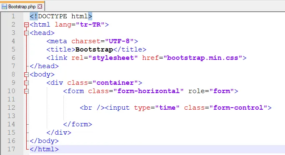Collapse the html tag fold on line 2
285x155 pixels.
[27, 25]
